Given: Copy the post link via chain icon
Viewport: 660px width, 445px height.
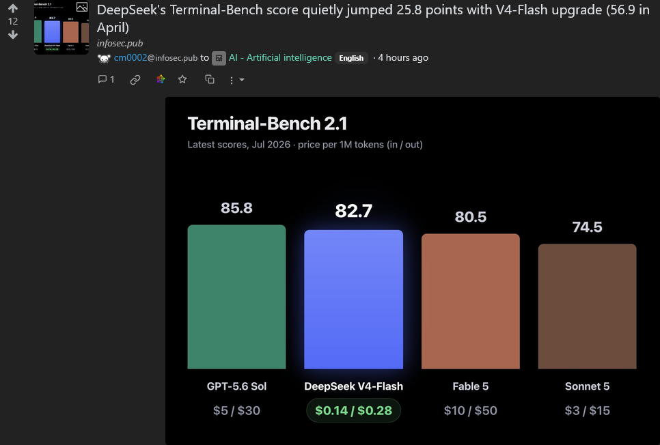Looking at the screenshot, I should (x=135, y=79).
